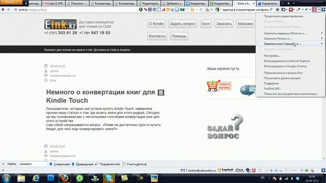Reload the page with the refresh icon
Viewport: 326px width, 183px height.
tap(201, 10)
